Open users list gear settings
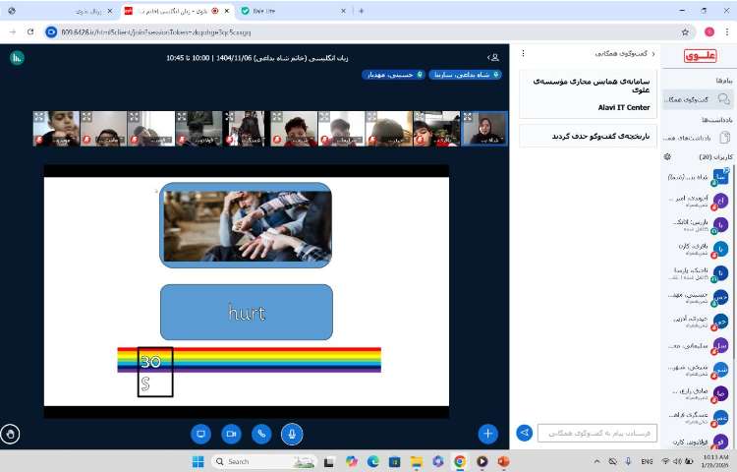 point(667,156)
